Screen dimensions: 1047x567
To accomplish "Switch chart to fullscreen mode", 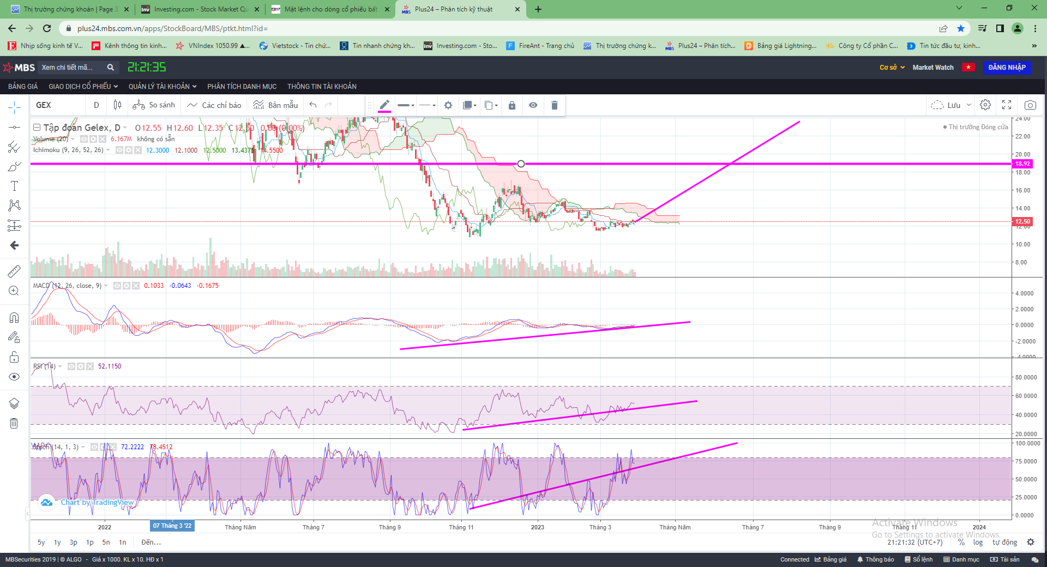I will (1007, 105).
